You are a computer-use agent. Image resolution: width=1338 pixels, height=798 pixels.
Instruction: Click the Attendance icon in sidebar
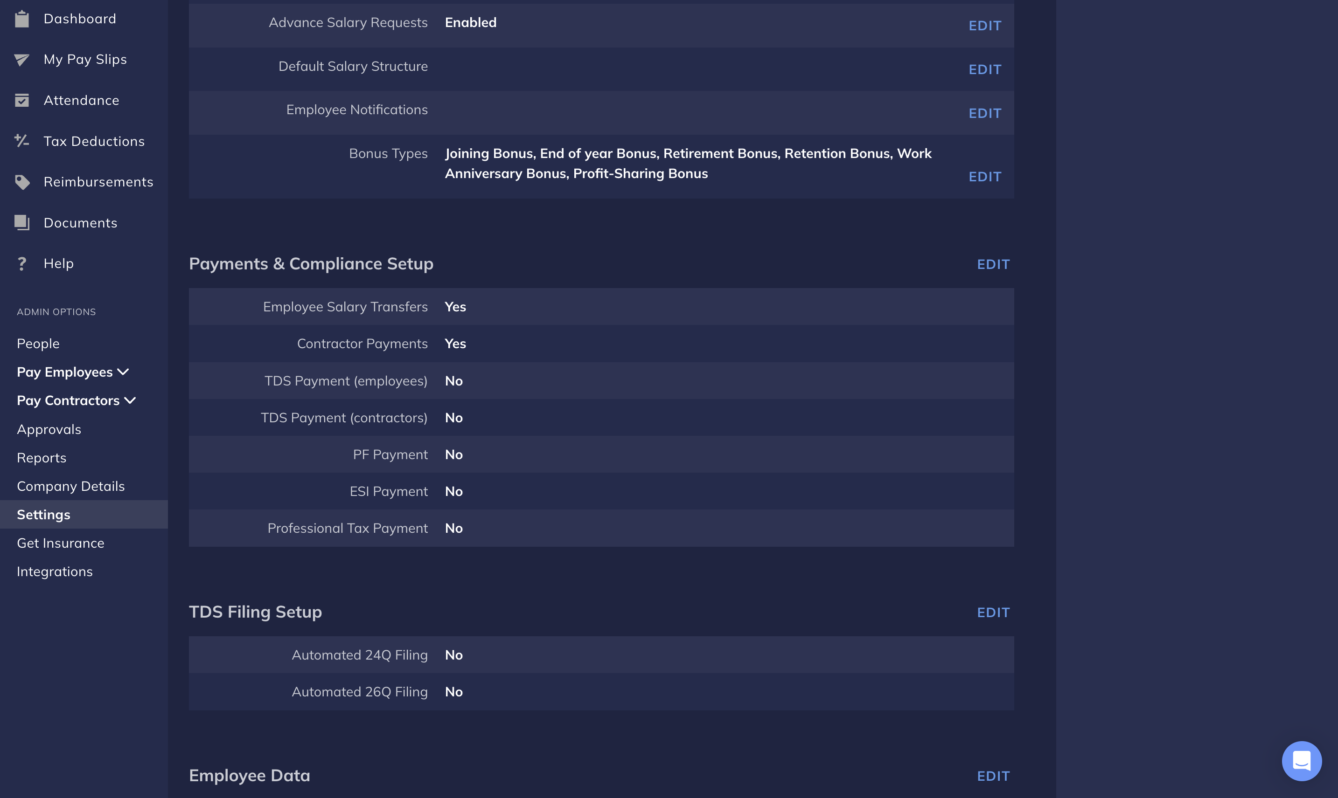pyautogui.click(x=21, y=100)
